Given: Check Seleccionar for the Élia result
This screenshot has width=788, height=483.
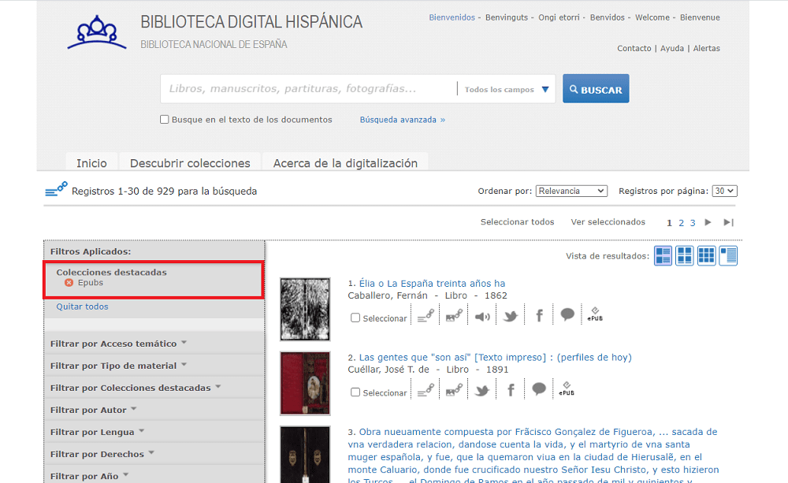Looking at the screenshot, I should click(355, 318).
